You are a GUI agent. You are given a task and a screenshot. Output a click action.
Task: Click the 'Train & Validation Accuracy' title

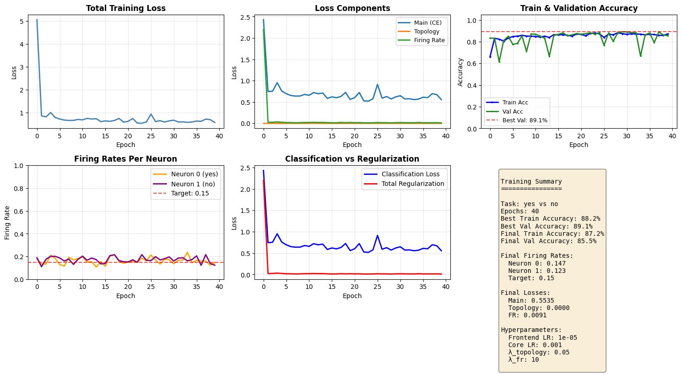pos(578,8)
